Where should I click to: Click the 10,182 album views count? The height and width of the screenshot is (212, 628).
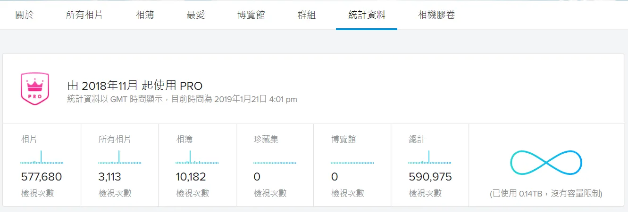191,177
